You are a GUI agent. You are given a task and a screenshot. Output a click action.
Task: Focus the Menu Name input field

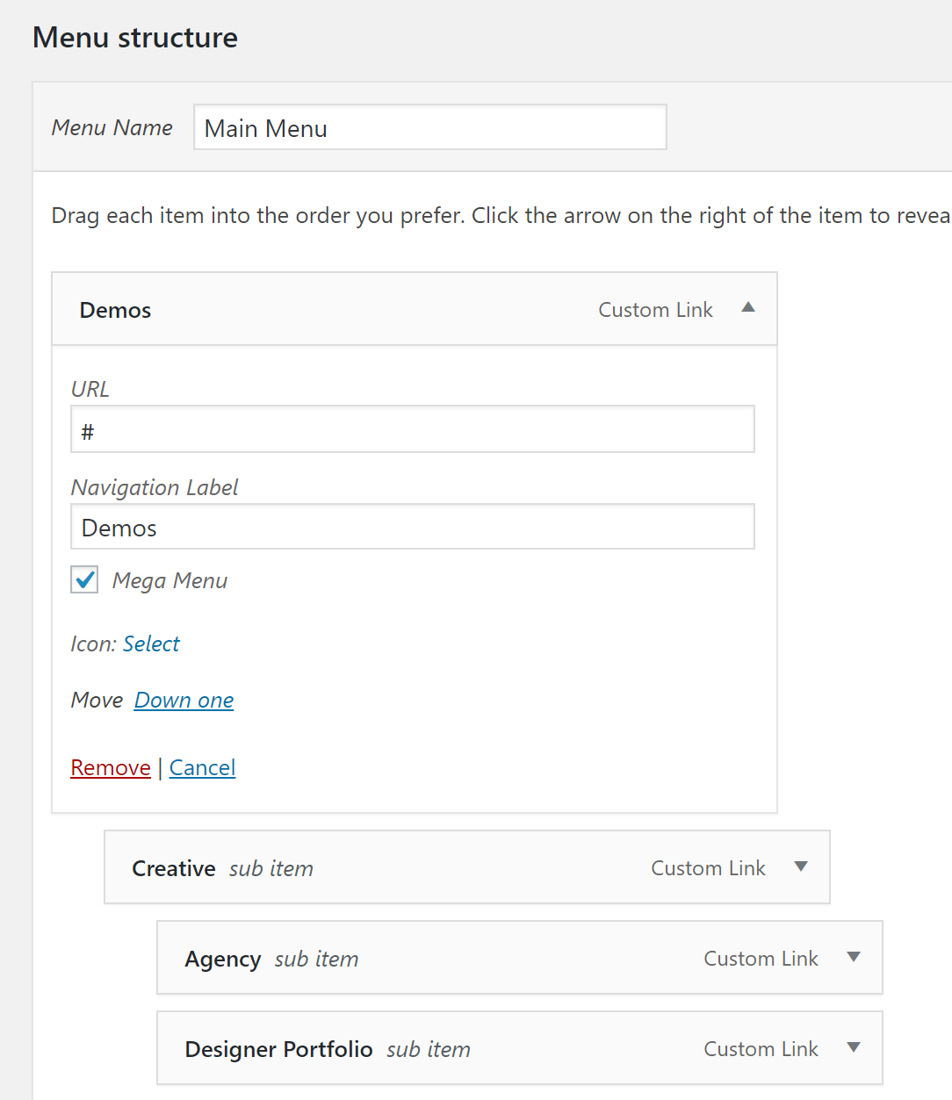[x=430, y=127]
